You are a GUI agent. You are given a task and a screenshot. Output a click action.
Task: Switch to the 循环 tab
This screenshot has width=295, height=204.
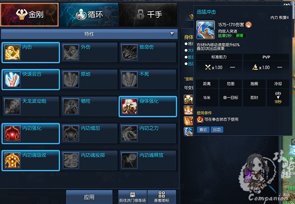[89, 15]
